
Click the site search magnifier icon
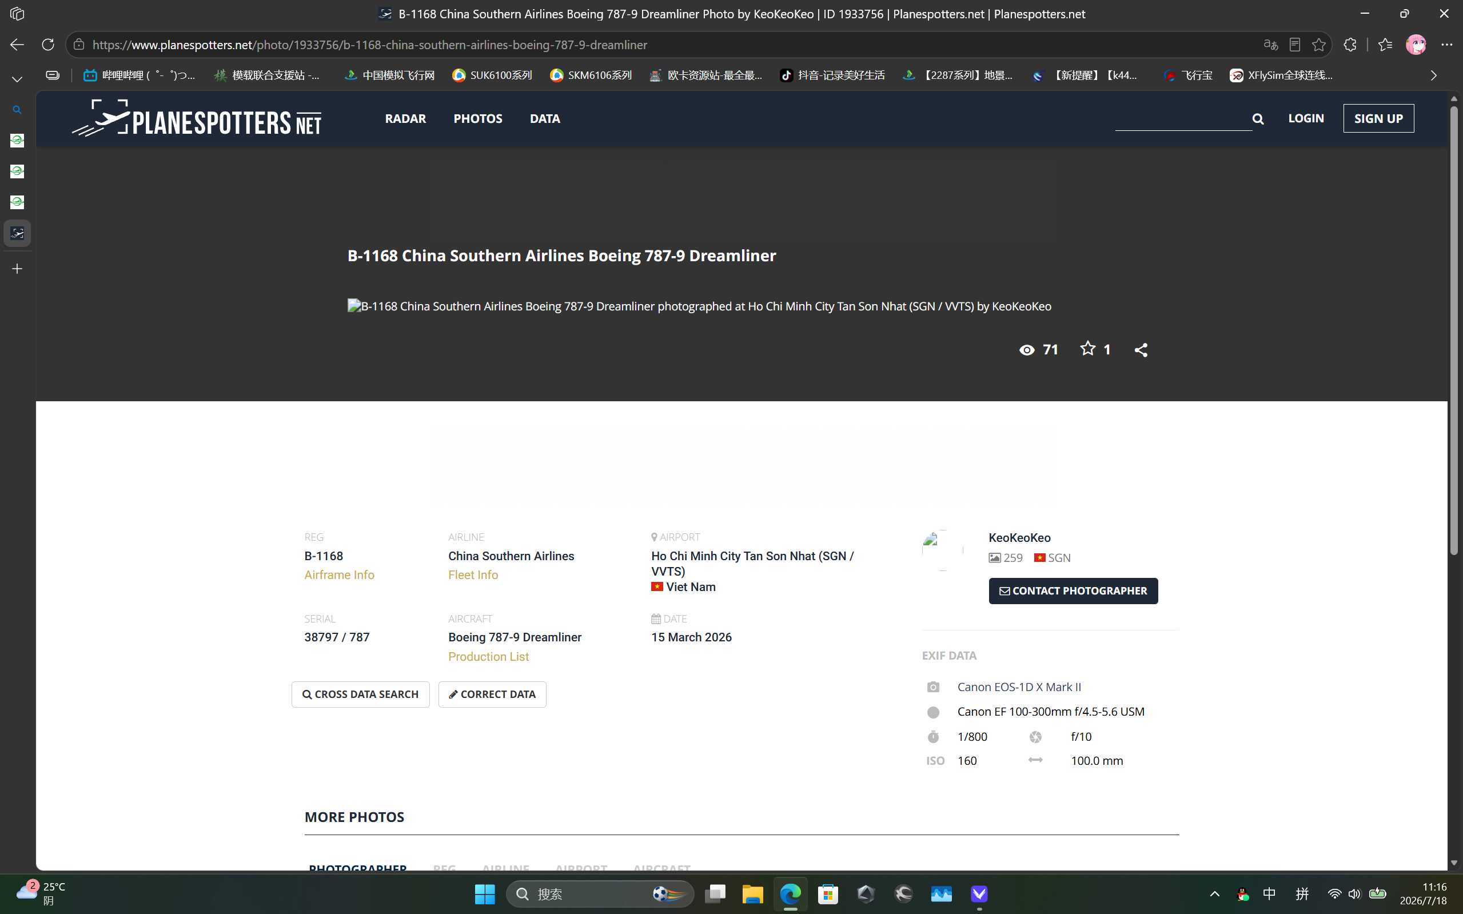pyautogui.click(x=1258, y=119)
